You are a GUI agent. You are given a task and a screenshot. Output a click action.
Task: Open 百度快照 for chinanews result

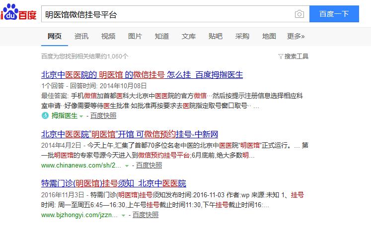[x=149, y=166]
